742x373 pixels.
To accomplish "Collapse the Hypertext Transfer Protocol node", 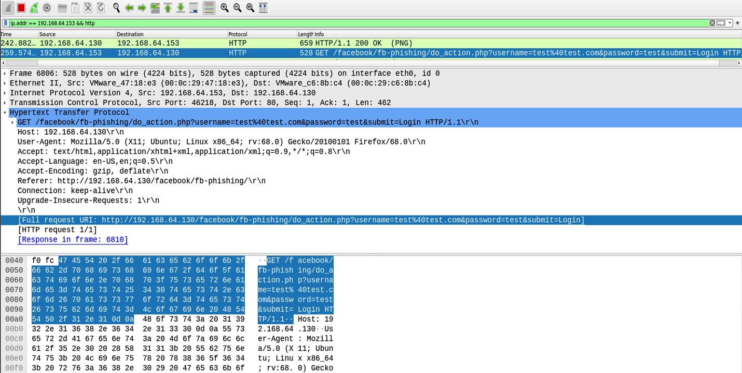I will 5,112.
